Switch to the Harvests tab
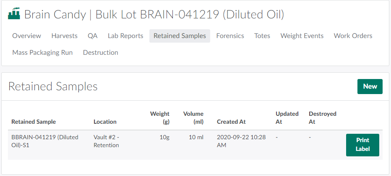391x176 pixels. pos(64,36)
